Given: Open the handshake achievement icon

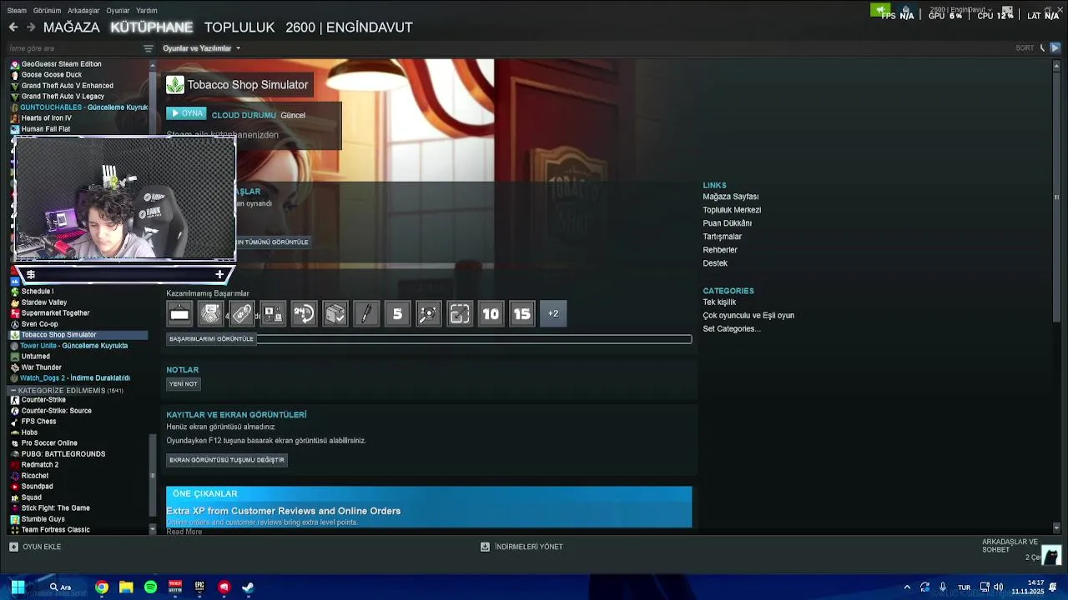Looking at the screenshot, I should [x=210, y=314].
